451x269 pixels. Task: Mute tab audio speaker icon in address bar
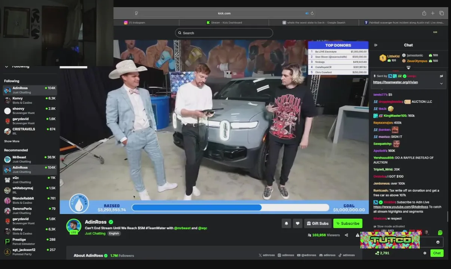tap(307, 13)
